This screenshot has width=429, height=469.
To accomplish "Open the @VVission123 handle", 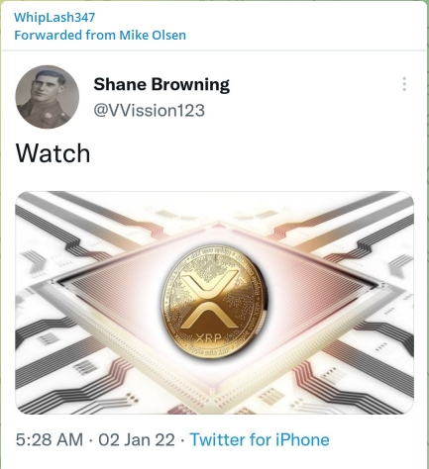I will pos(149,110).
